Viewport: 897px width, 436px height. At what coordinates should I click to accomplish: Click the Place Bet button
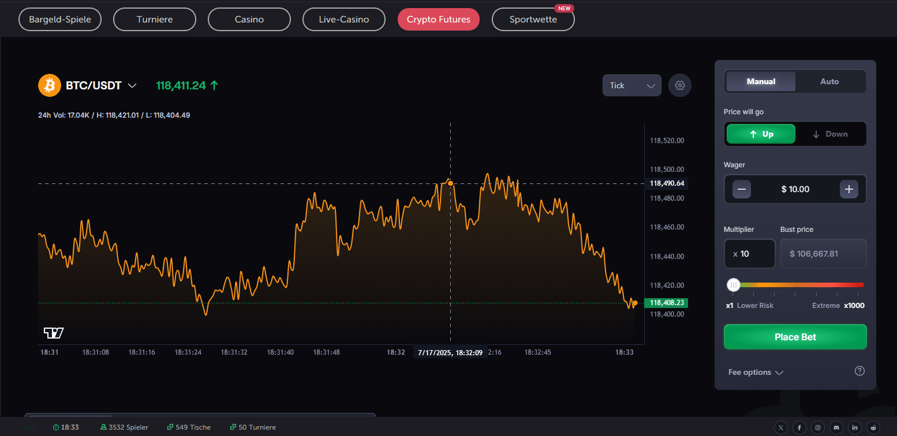click(795, 337)
